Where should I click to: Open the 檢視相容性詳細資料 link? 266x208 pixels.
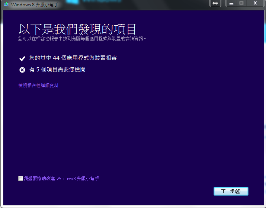[38, 85]
